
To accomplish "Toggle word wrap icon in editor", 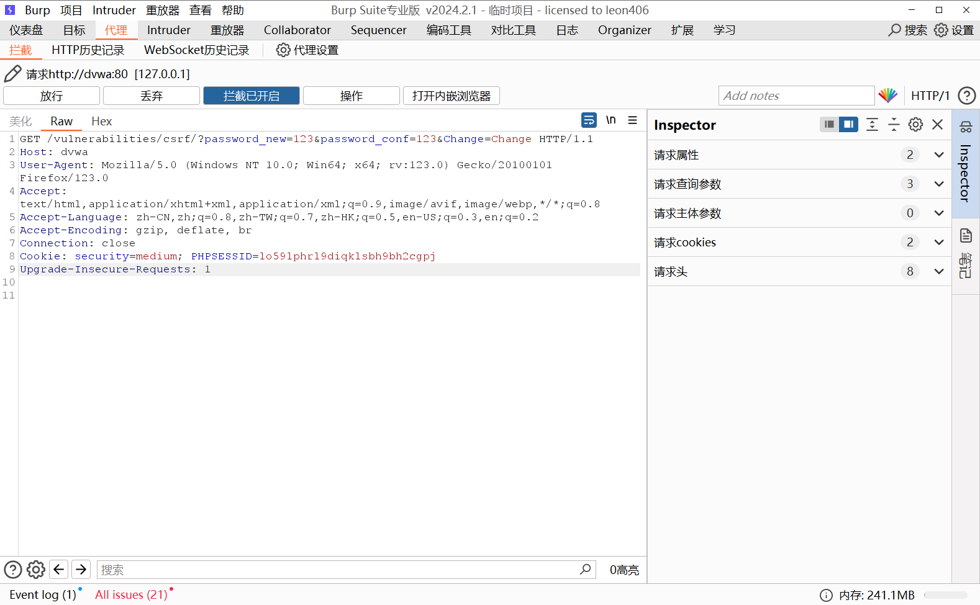I will (x=589, y=120).
